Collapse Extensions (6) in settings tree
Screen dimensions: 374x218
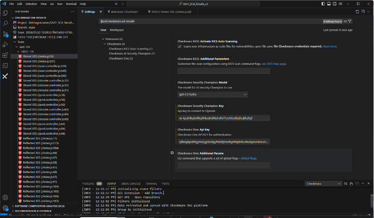pyautogui.click(x=103, y=39)
